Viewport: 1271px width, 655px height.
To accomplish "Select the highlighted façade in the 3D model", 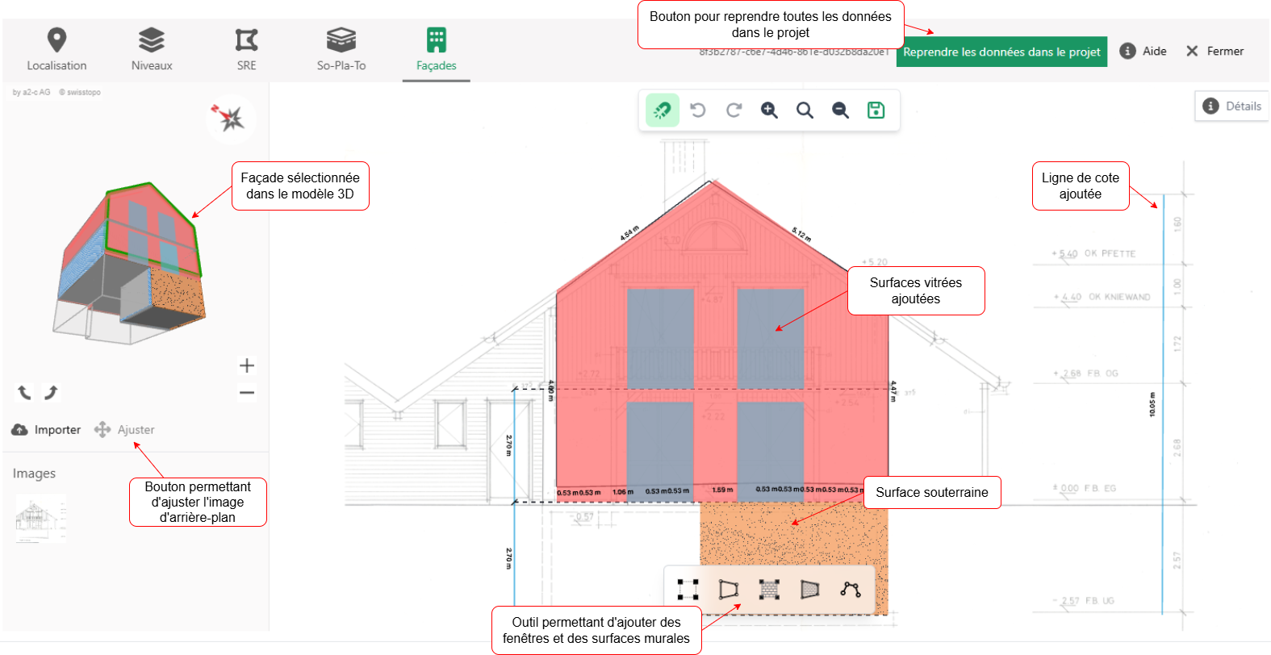I will click(x=153, y=230).
